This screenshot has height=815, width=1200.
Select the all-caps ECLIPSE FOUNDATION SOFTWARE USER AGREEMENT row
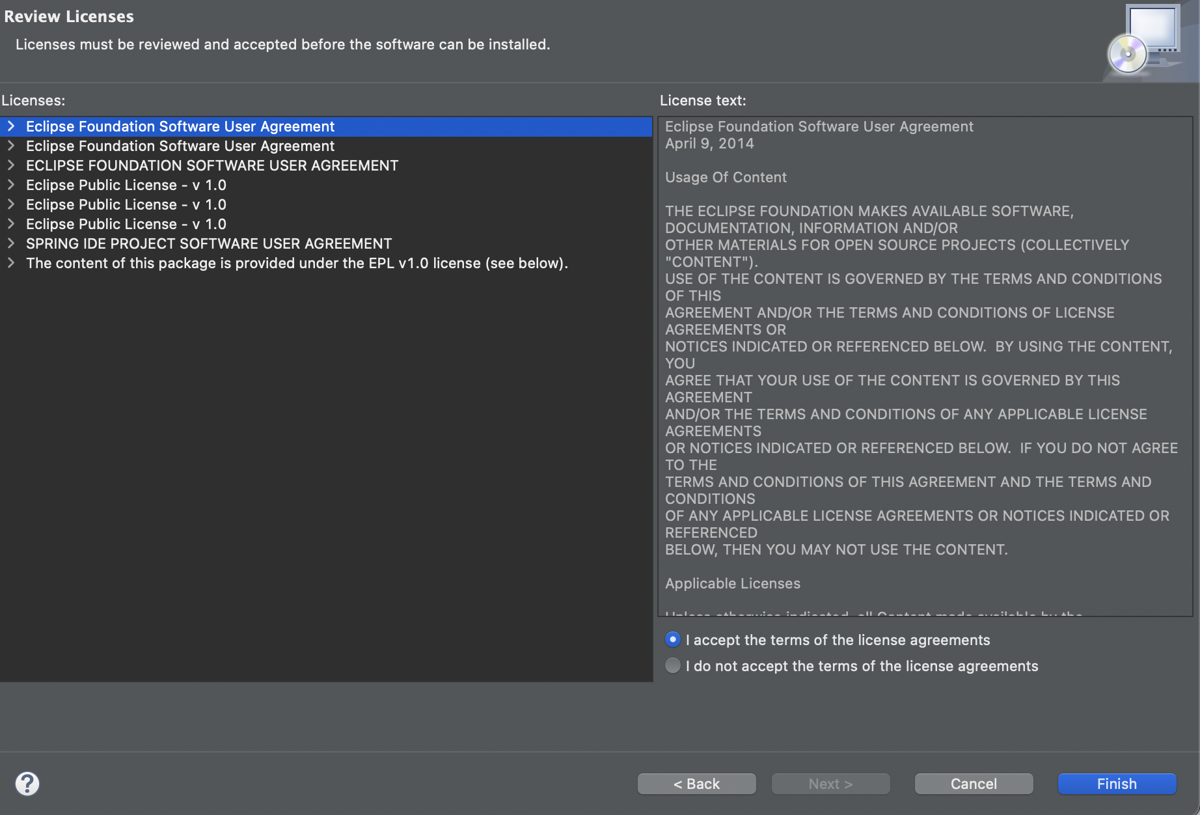pos(326,165)
